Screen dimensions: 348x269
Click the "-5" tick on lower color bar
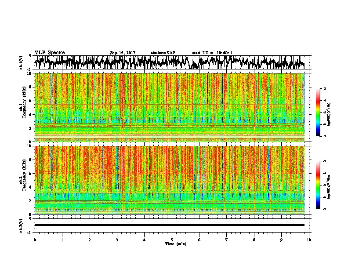[x=324, y=185]
